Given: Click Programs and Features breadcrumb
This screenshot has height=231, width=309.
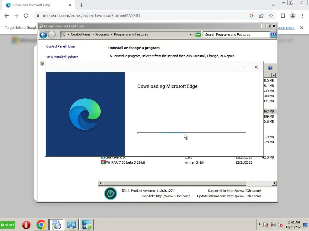Looking at the screenshot, I should [131, 34].
